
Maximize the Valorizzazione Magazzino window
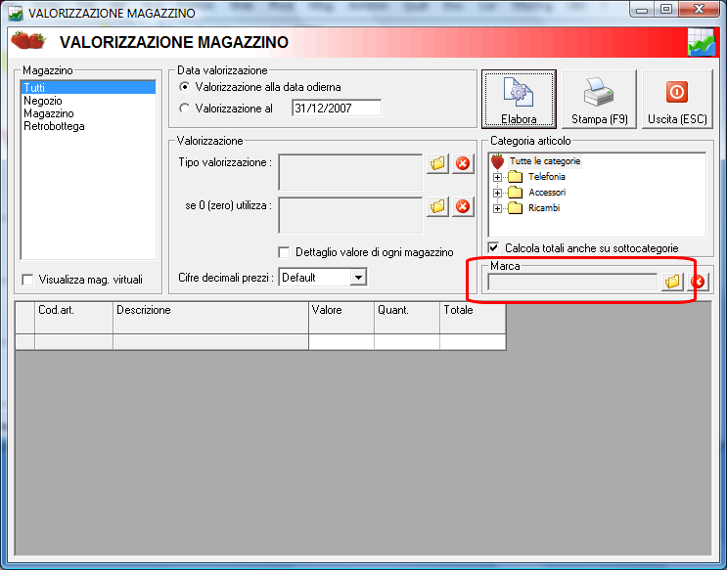tap(666, 10)
